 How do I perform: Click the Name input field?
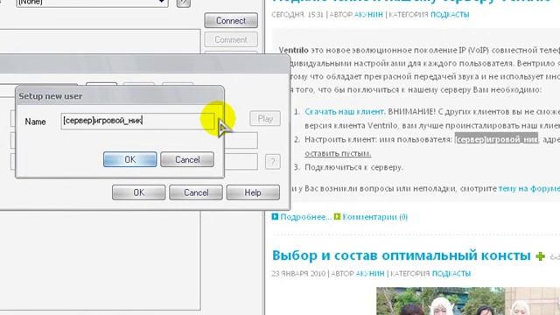tap(137, 121)
